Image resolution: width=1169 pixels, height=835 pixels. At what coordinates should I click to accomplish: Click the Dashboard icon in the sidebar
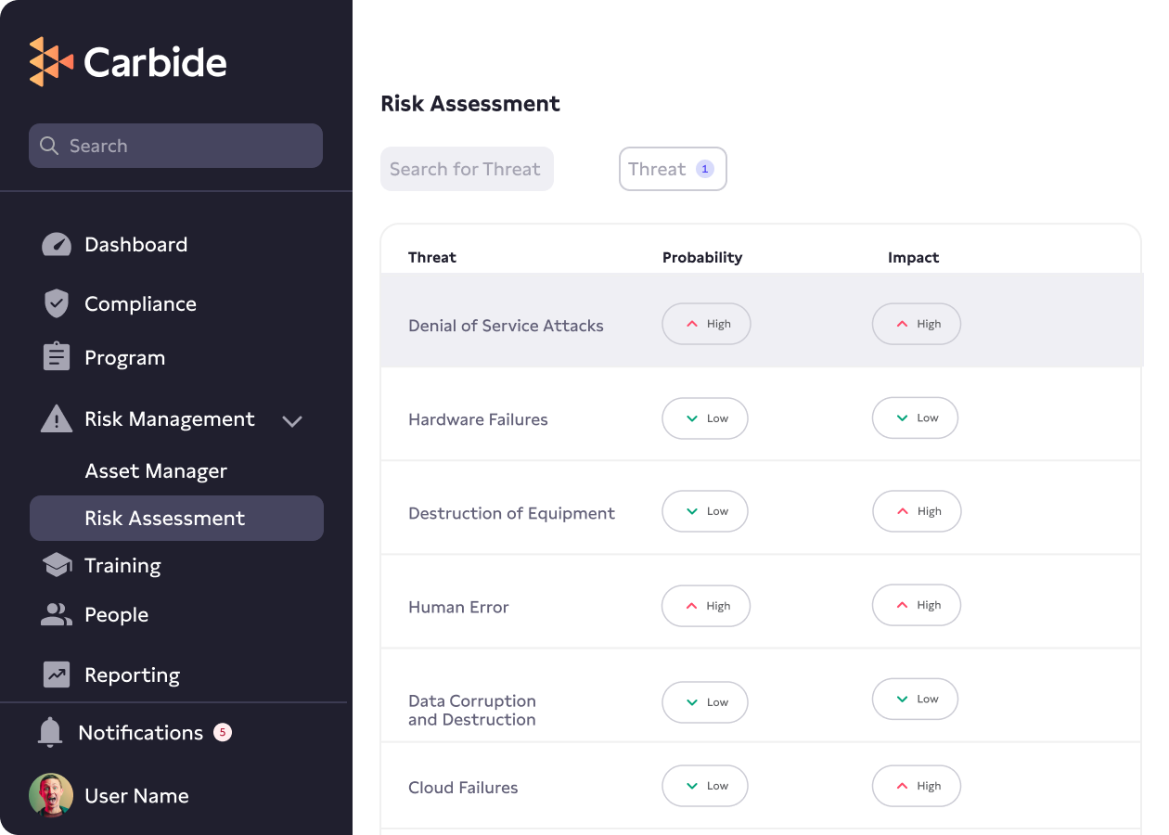tap(56, 244)
